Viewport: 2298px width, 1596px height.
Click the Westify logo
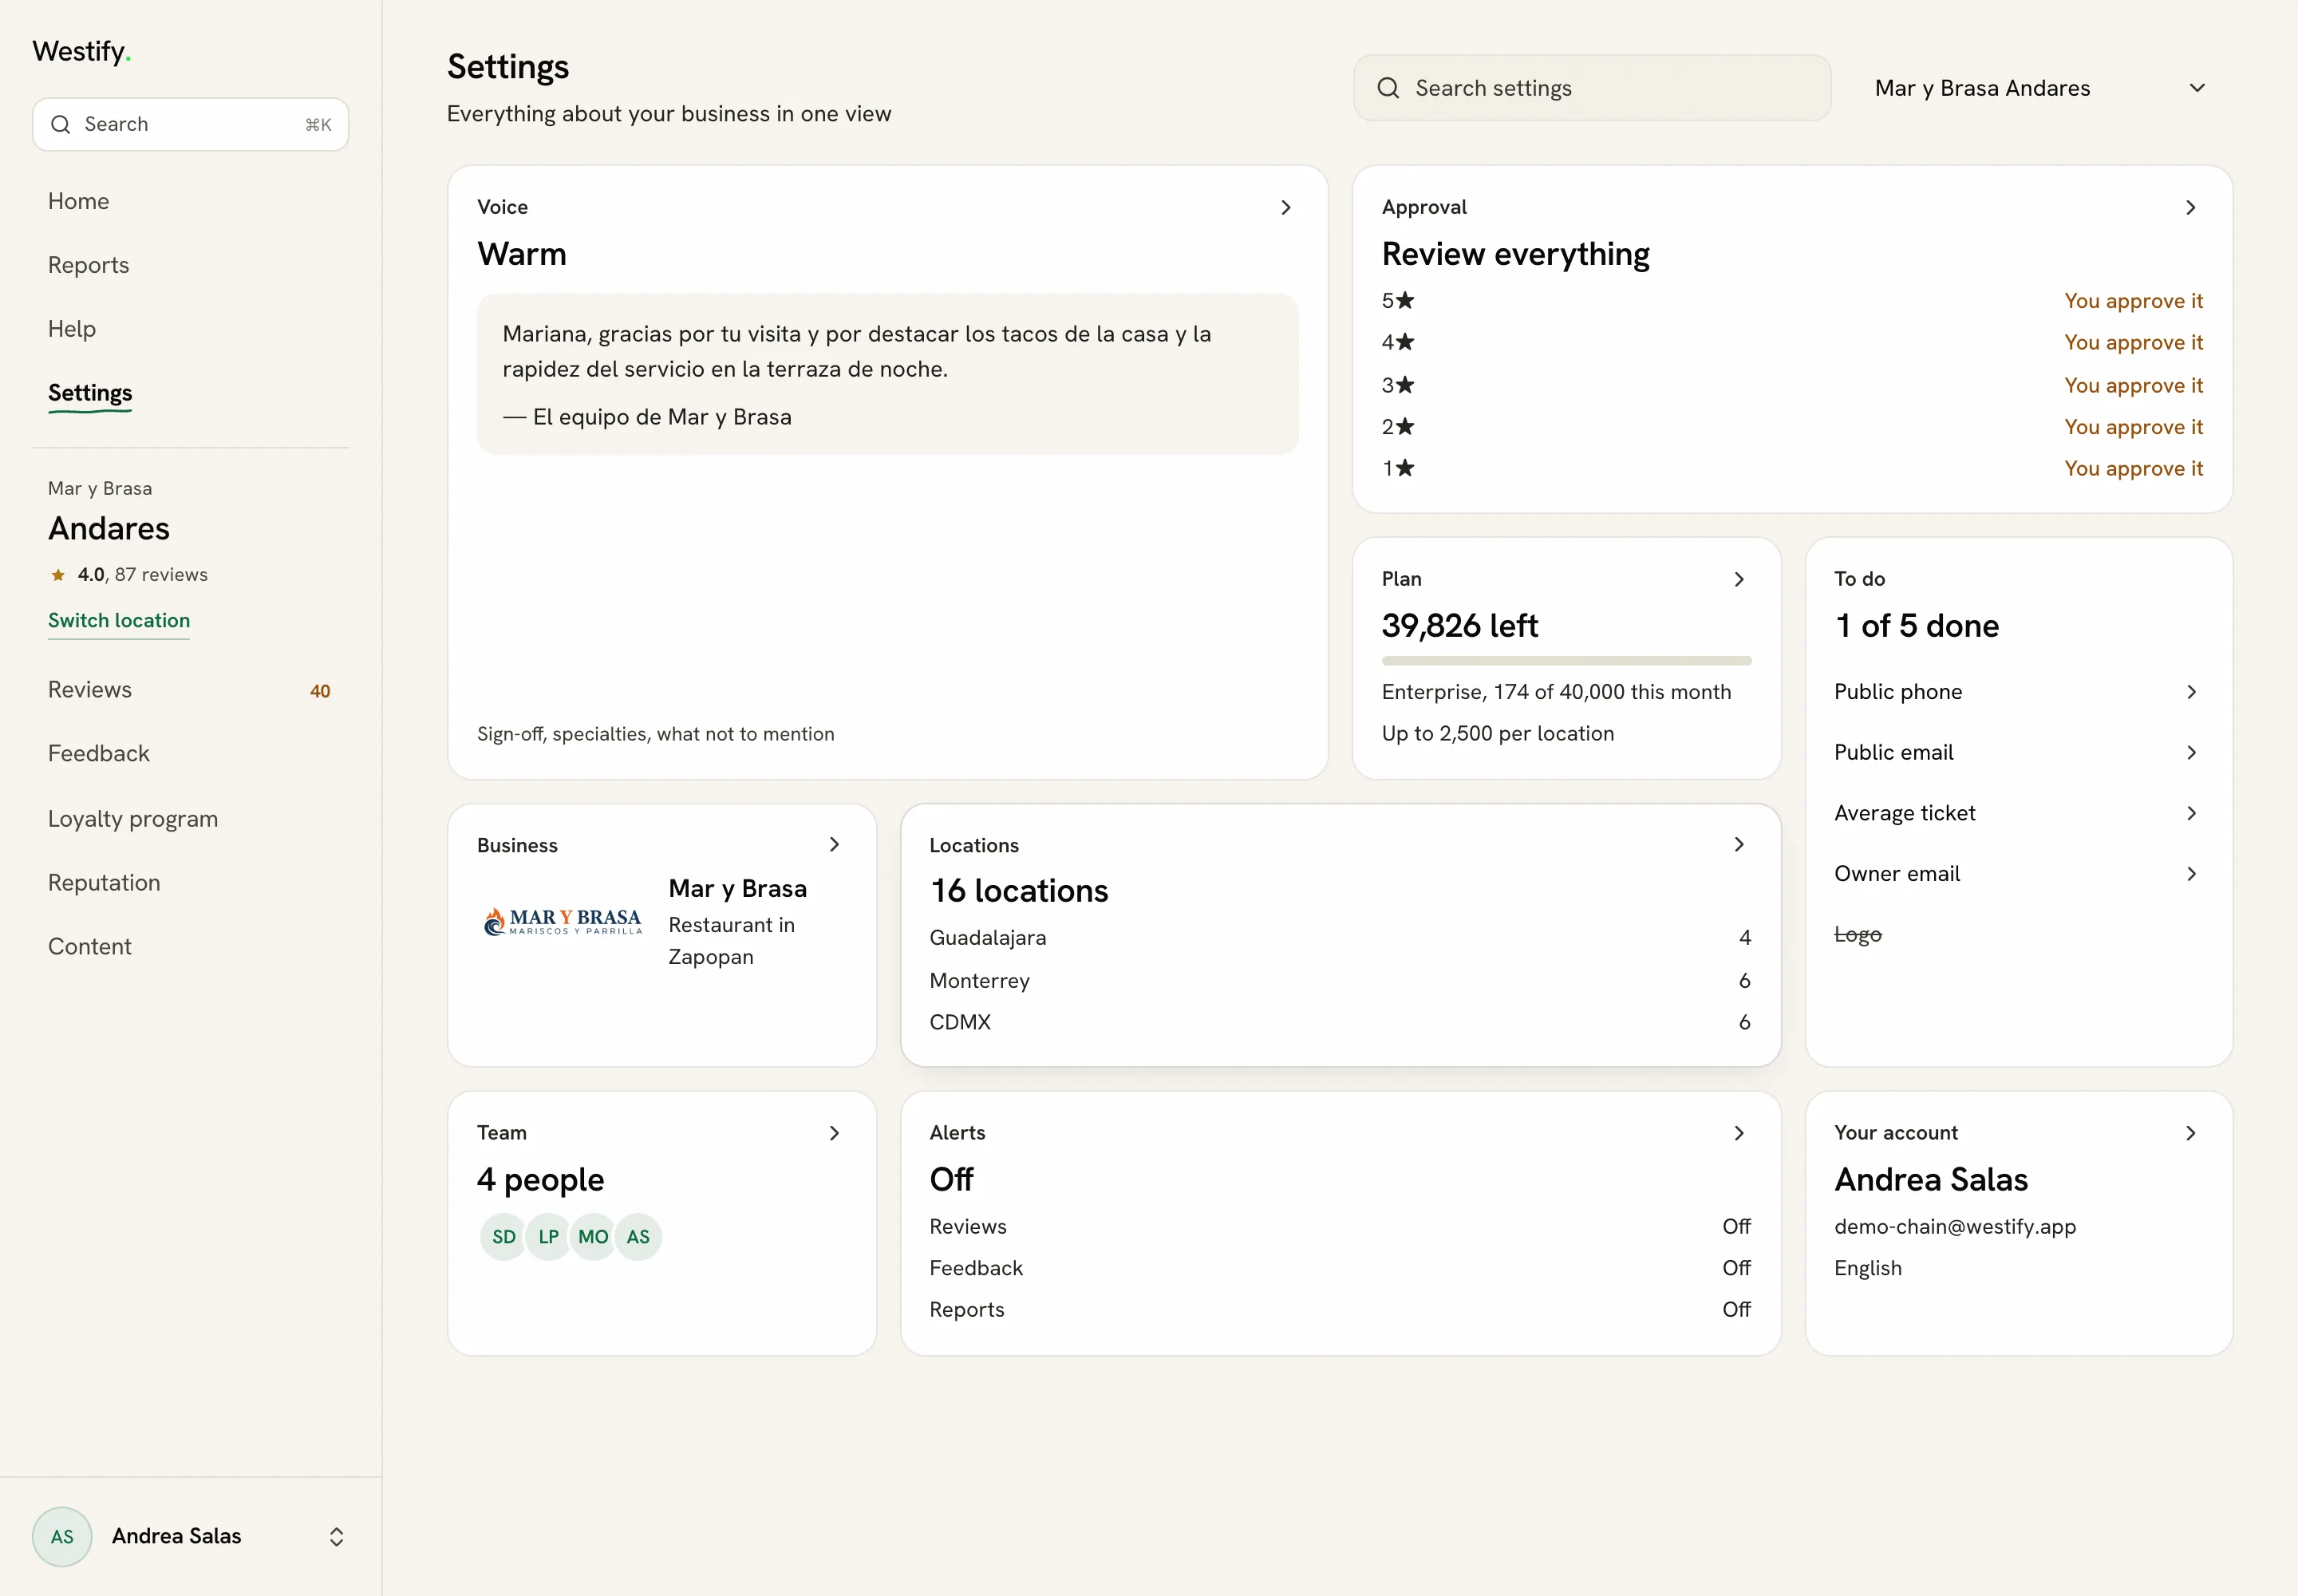point(82,51)
